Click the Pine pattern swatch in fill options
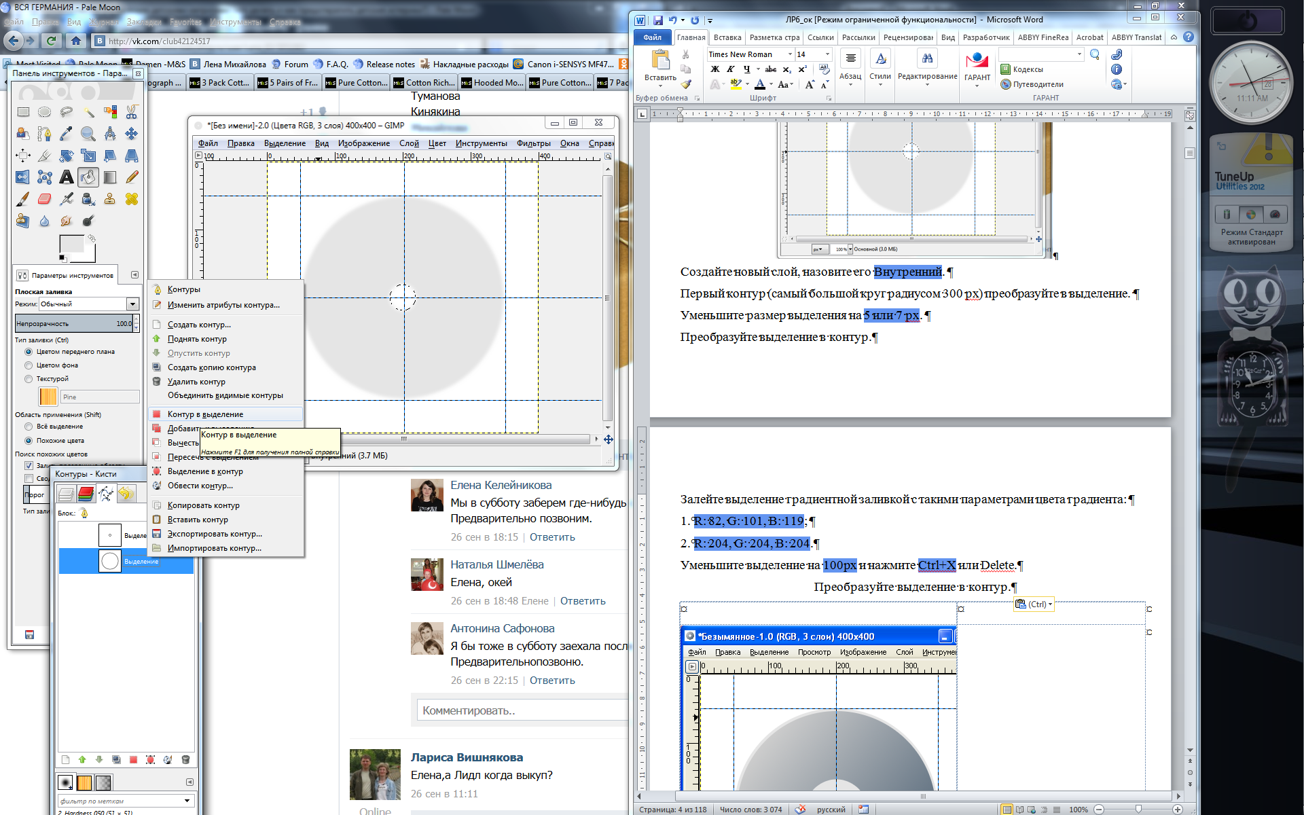Image resolution: width=1304 pixels, height=815 pixels. coord(48,397)
